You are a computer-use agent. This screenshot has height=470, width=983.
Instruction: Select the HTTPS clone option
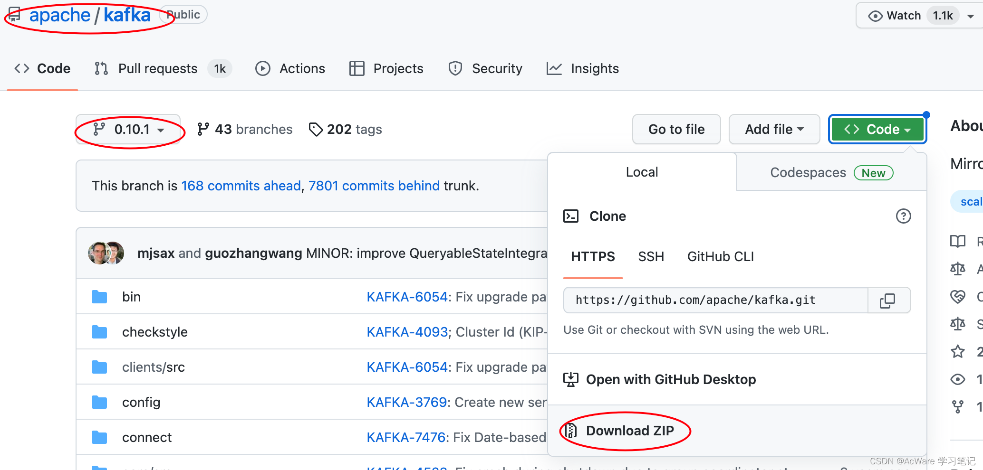[593, 257]
